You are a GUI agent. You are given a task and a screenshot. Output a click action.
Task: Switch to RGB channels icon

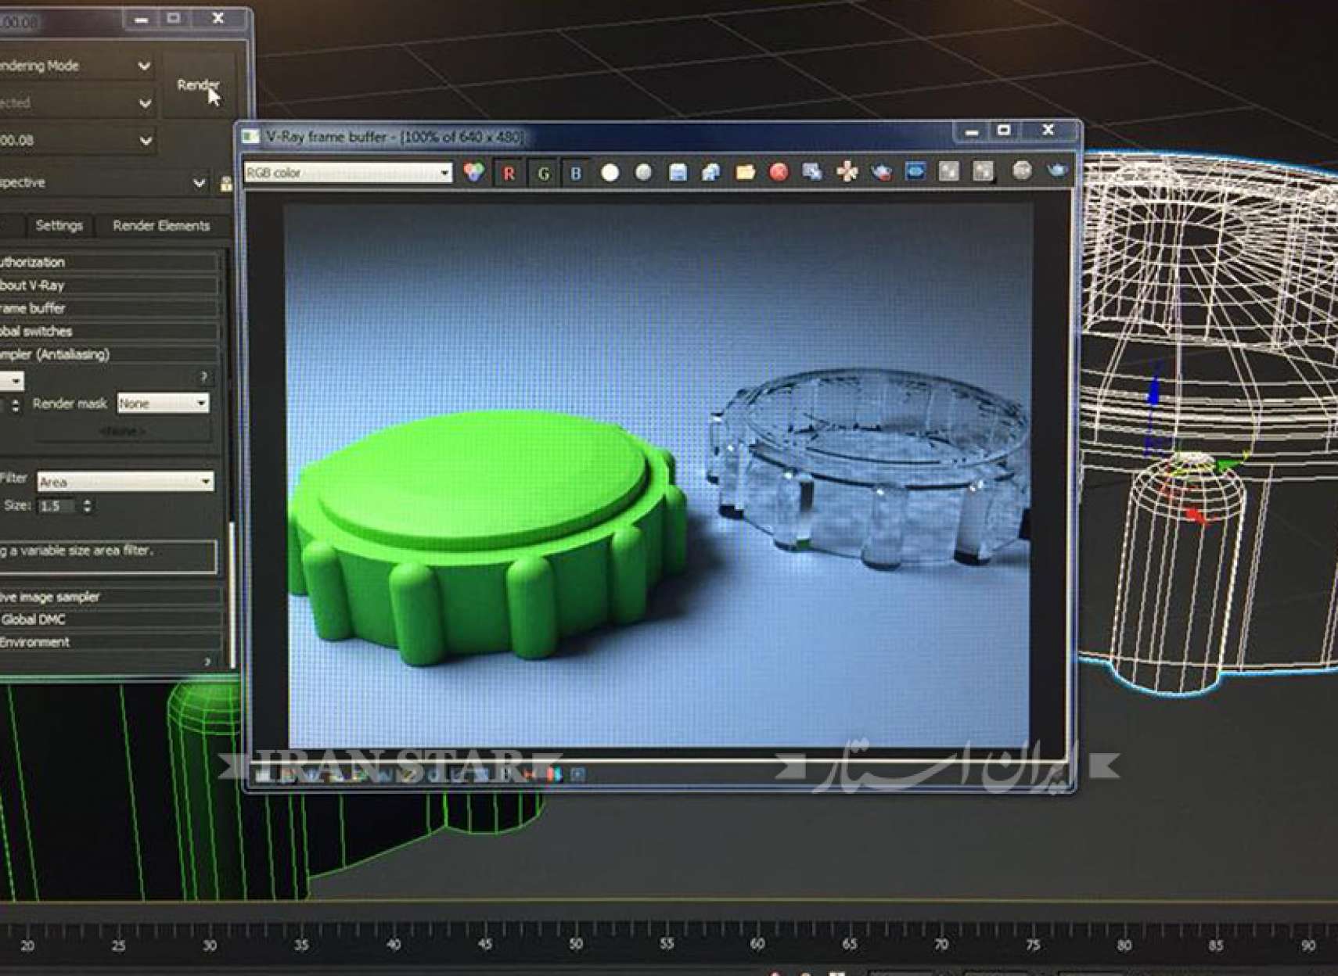pos(474,172)
